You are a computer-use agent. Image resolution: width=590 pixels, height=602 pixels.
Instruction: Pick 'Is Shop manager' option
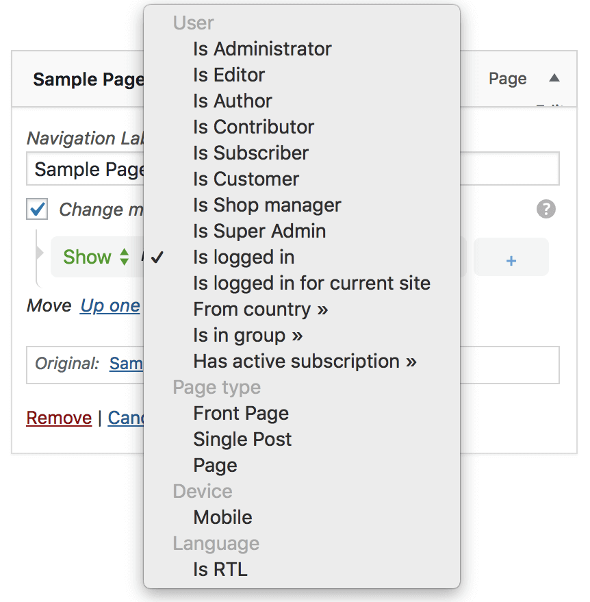[267, 205]
